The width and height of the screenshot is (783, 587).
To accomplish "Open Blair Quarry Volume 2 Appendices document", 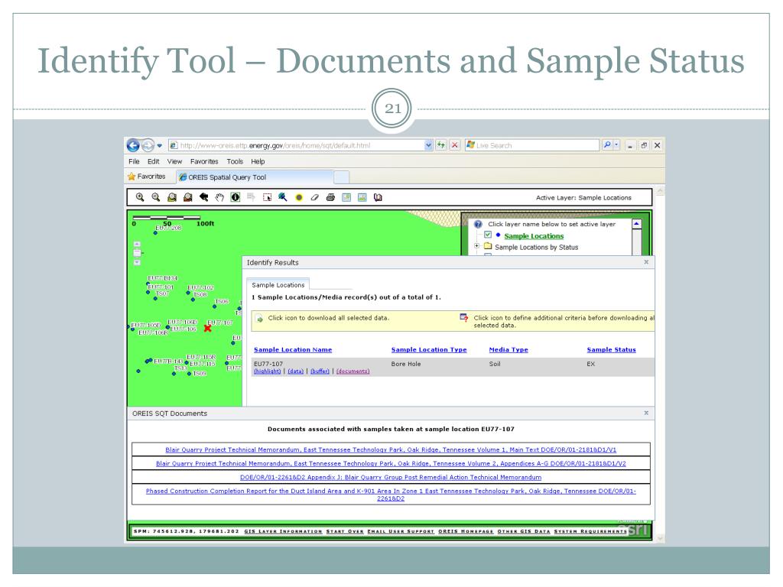I will [391, 464].
